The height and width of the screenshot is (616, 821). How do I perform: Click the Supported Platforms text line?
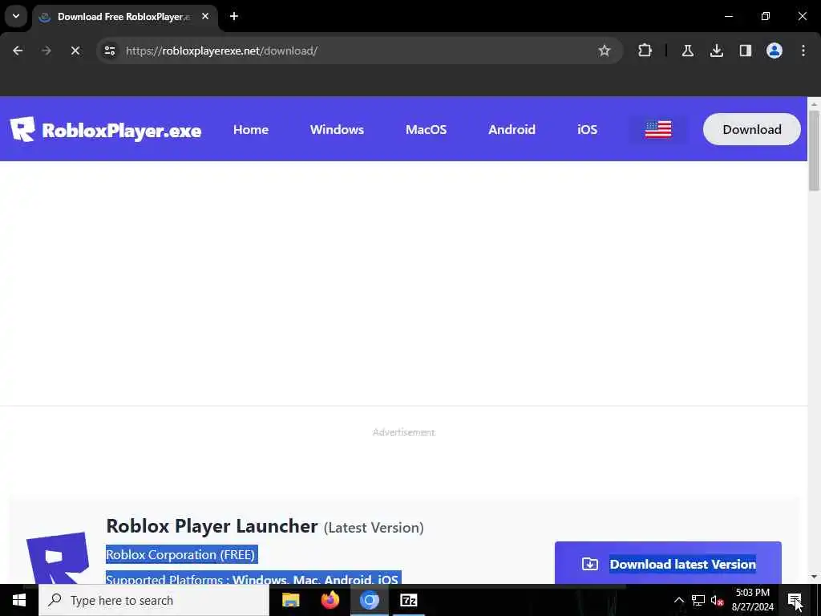[252, 579]
